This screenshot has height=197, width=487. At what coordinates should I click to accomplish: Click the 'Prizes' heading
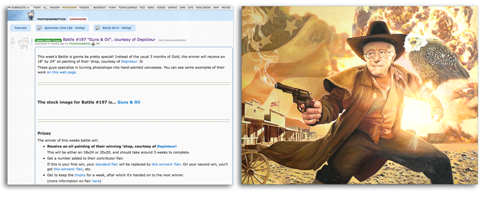[44, 133]
